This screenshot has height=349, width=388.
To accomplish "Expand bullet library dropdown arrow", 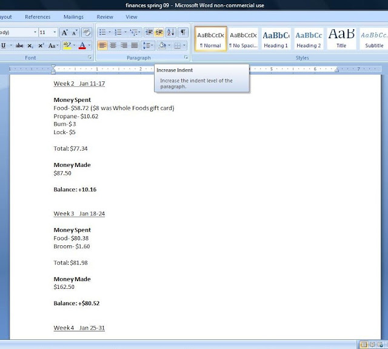I will click(109, 32).
